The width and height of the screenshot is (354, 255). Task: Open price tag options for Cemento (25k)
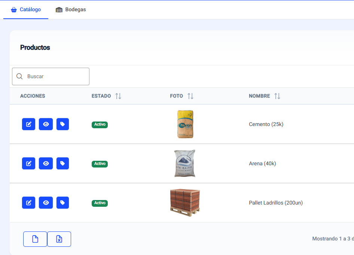(x=62, y=124)
